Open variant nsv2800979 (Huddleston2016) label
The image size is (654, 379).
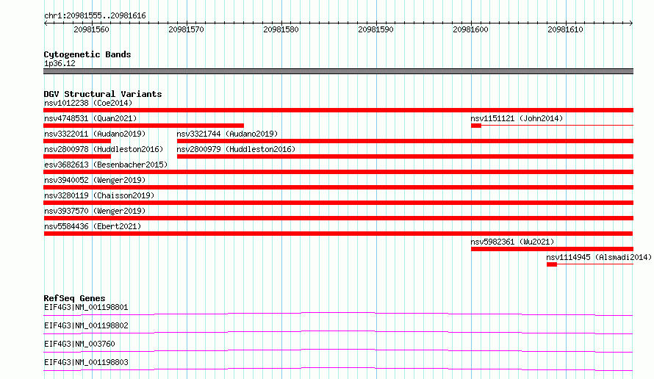pos(236,149)
